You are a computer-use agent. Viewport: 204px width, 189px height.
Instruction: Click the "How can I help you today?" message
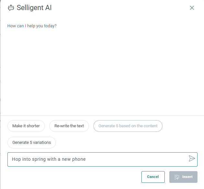[x=32, y=26]
